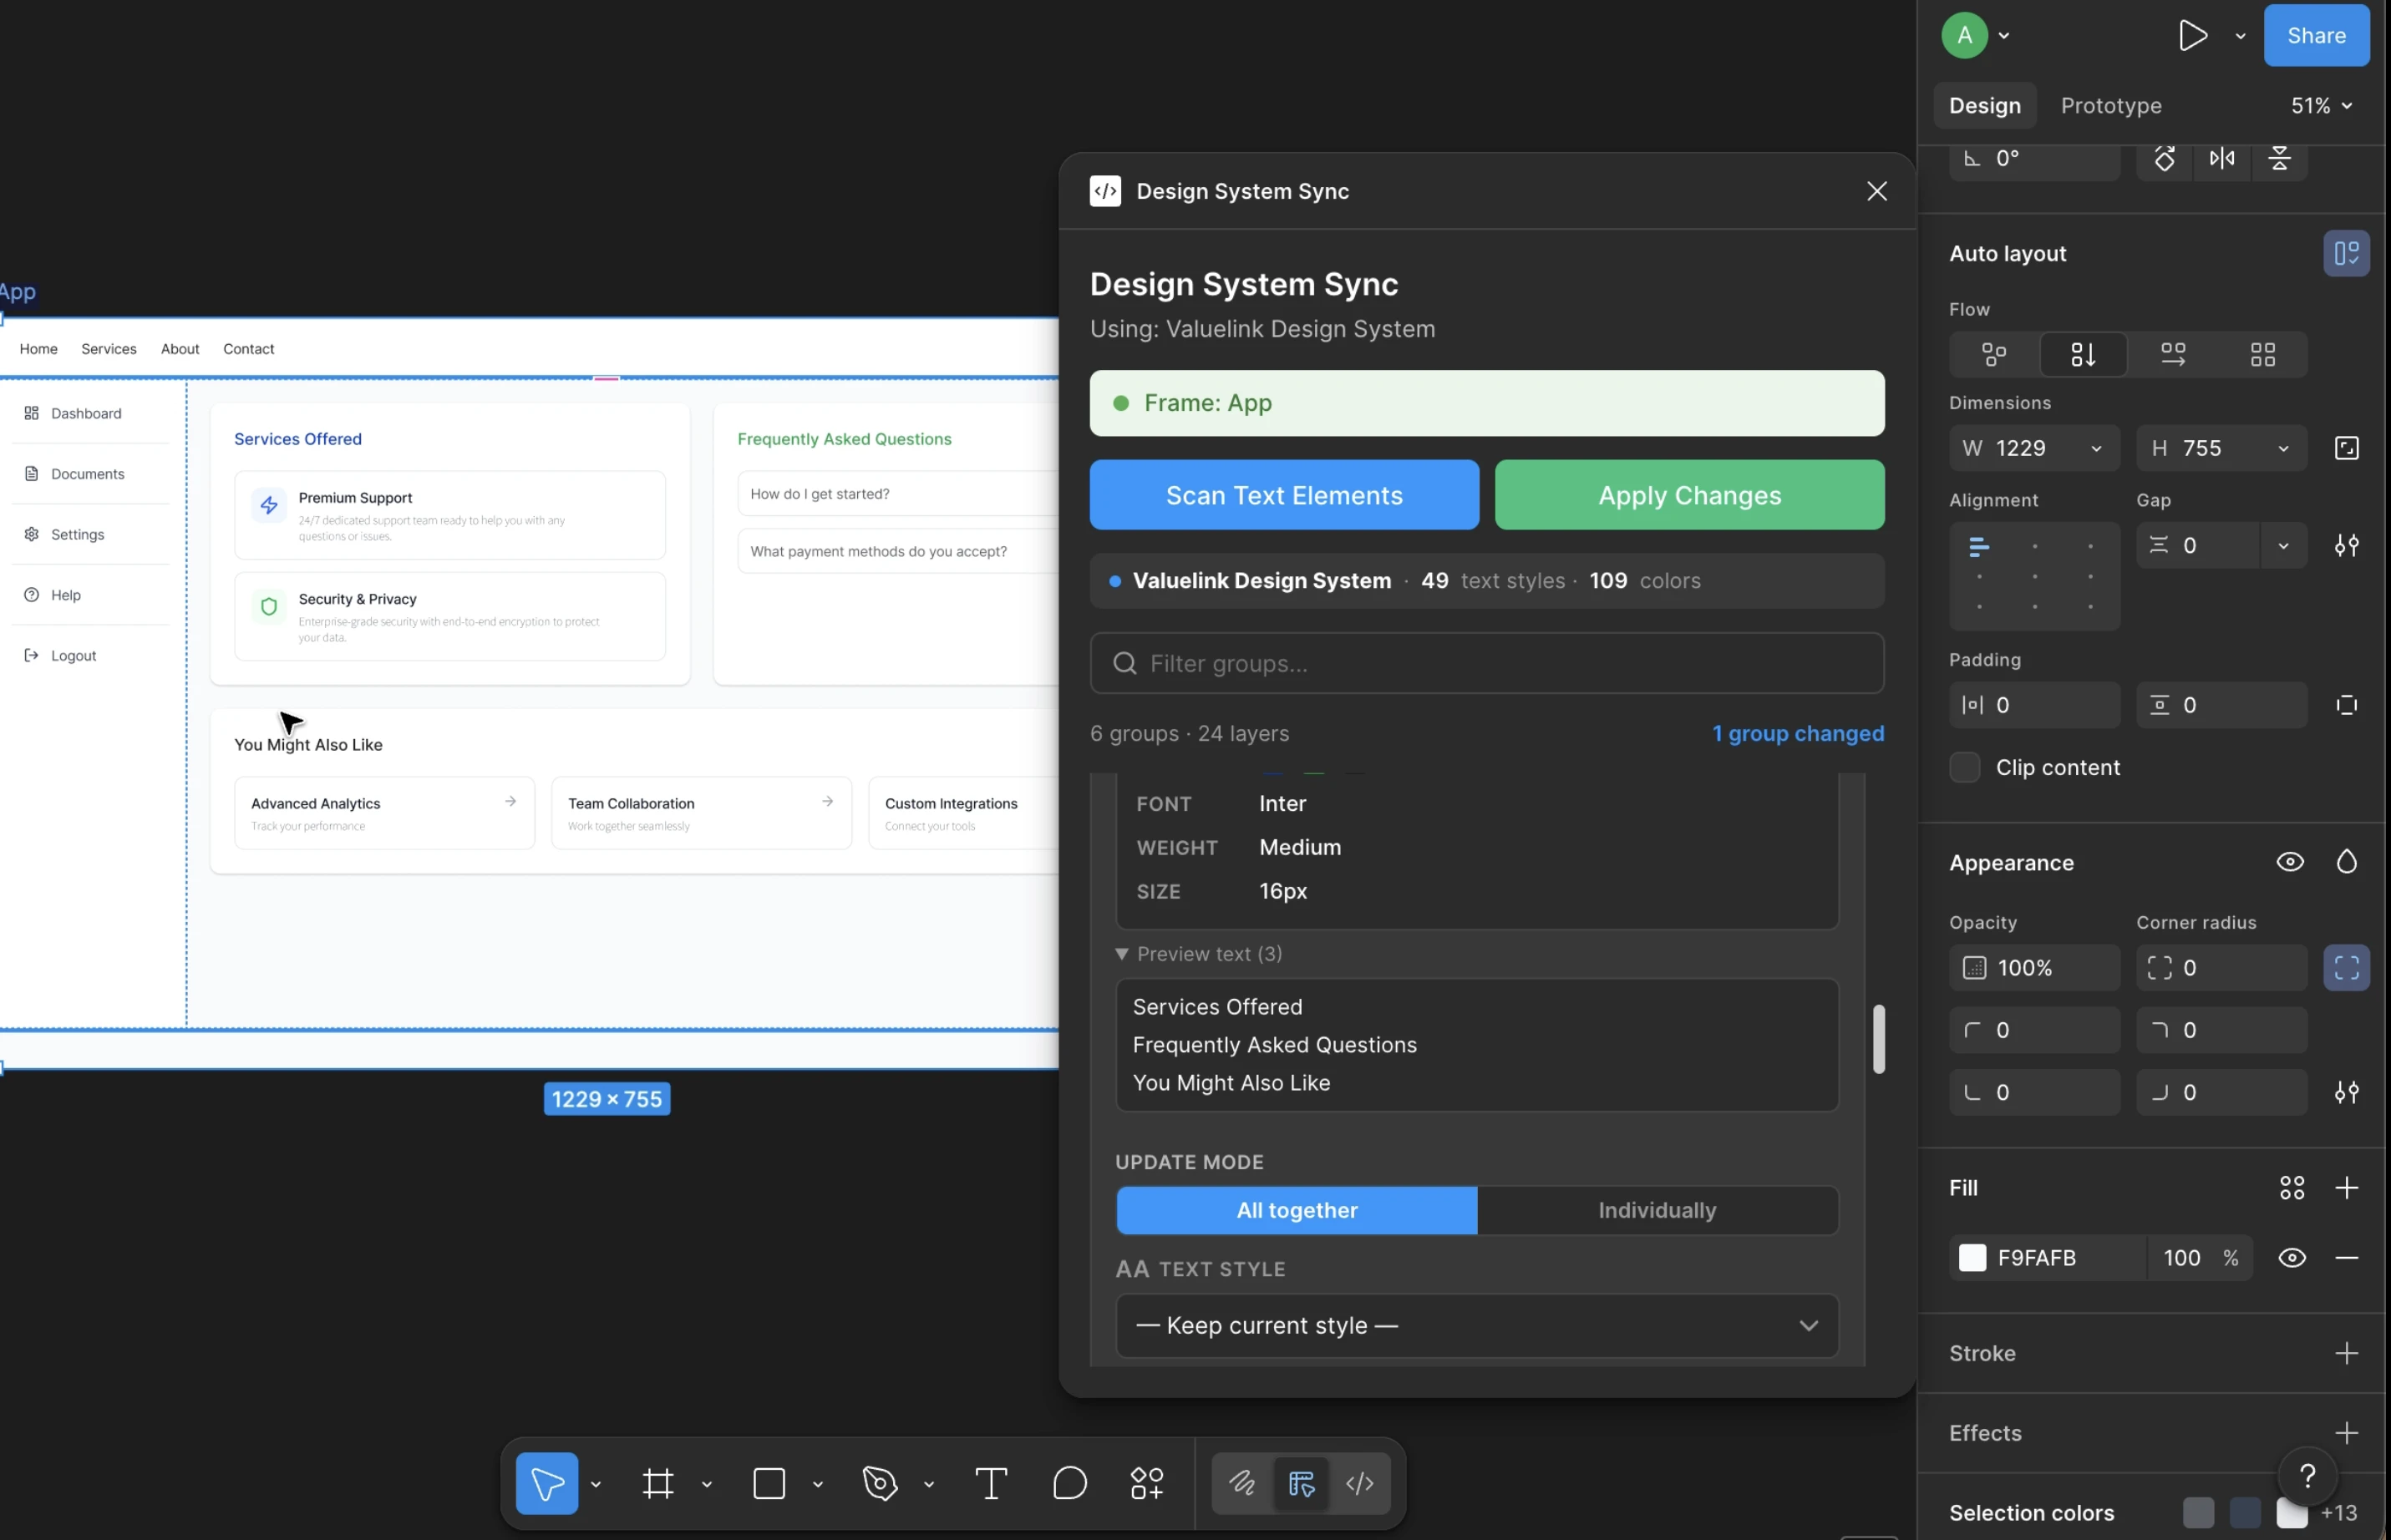Select the Rectangle shape tool

coord(769,1483)
